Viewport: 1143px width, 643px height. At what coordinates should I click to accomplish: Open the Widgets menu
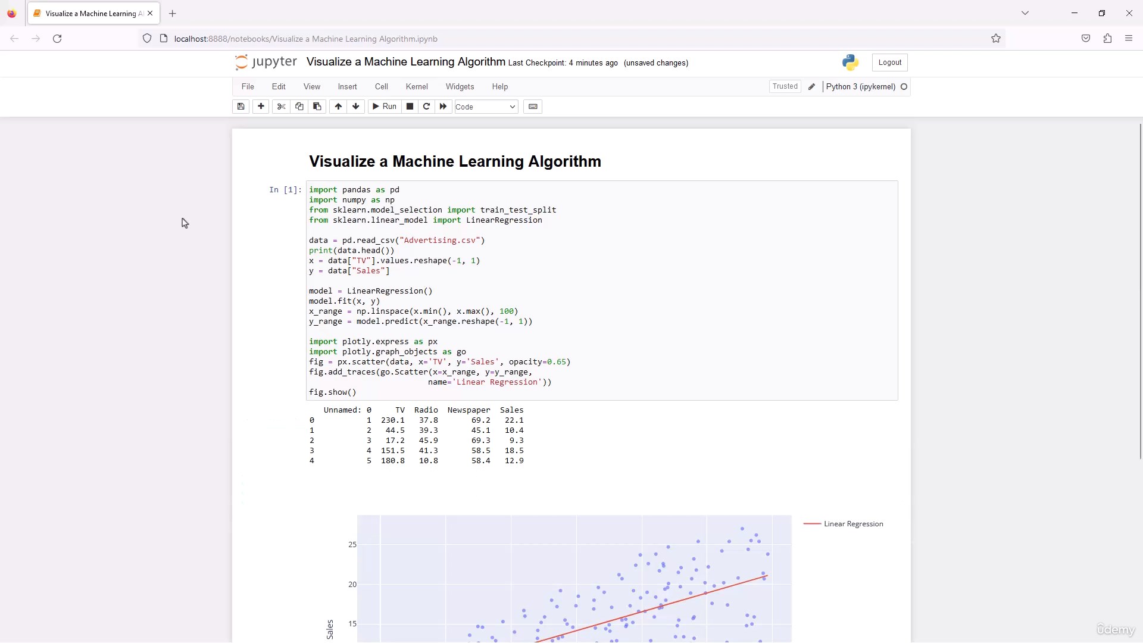(460, 87)
